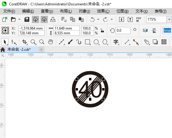
Task: Click the rotation angle field
Action: (123, 30)
